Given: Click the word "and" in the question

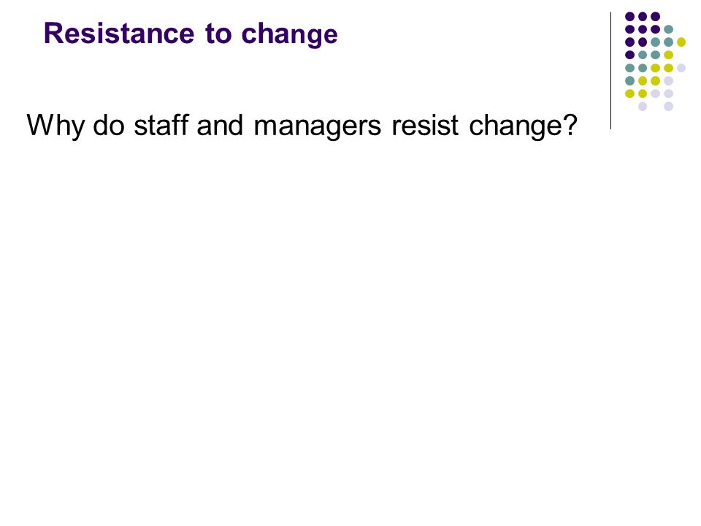Looking at the screenshot, I should (220, 125).
